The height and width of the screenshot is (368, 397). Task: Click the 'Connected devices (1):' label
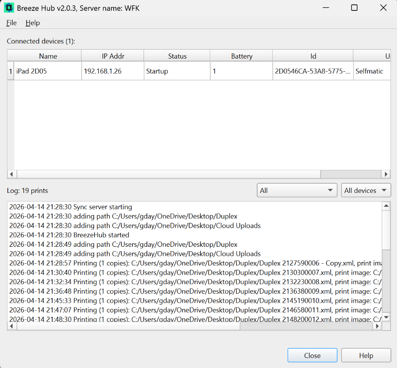point(41,41)
